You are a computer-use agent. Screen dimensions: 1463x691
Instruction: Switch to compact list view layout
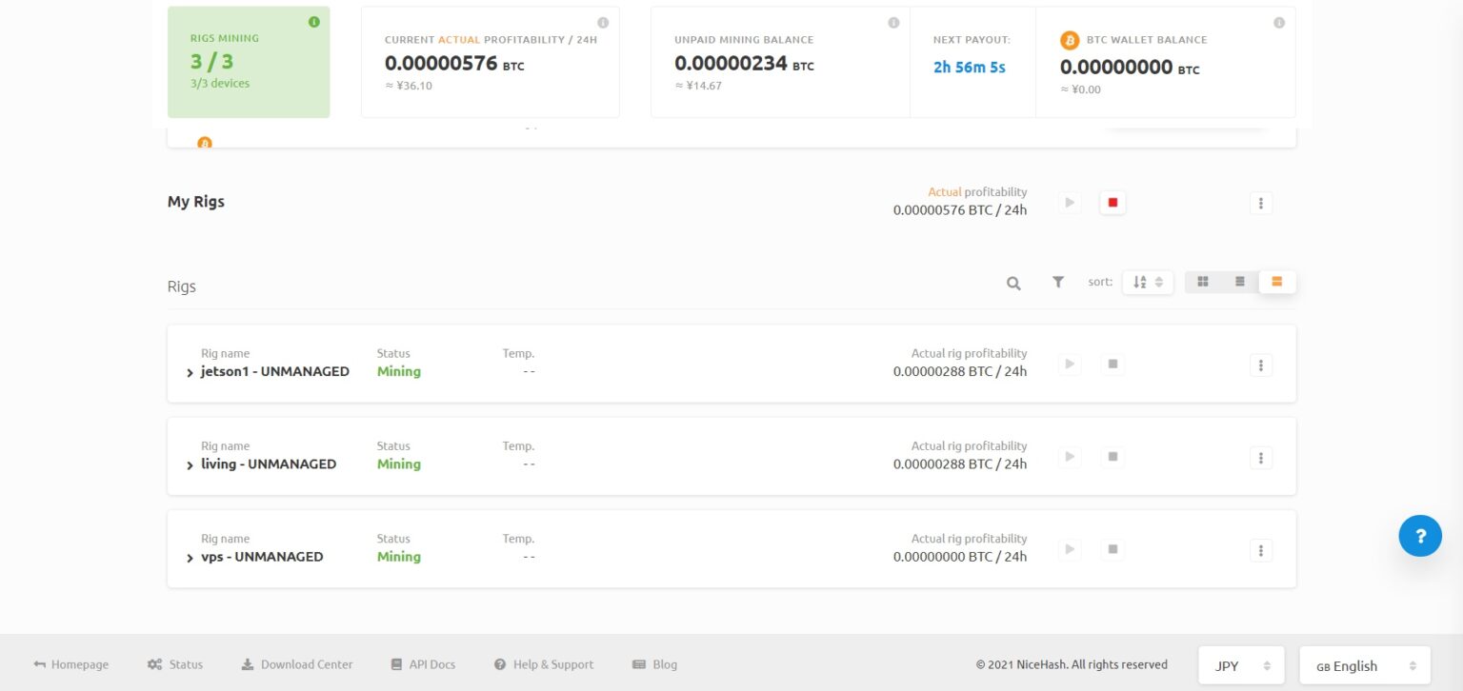(1240, 282)
